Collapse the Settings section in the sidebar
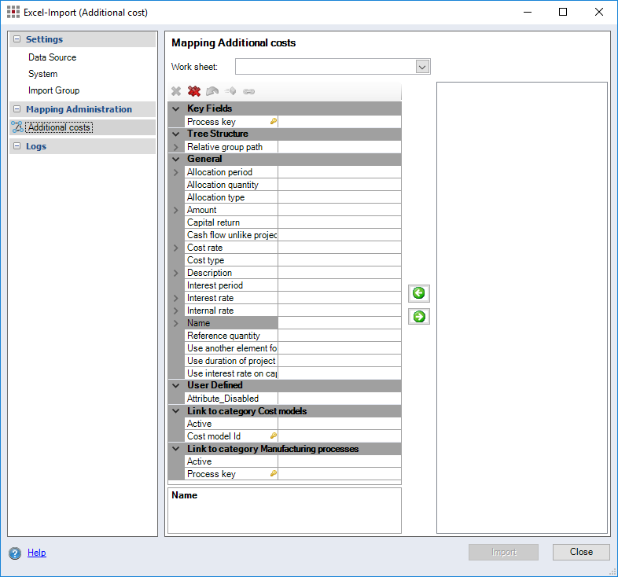Image resolution: width=618 pixels, height=577 pixels. pyautogui.click(x=17, y=39)
